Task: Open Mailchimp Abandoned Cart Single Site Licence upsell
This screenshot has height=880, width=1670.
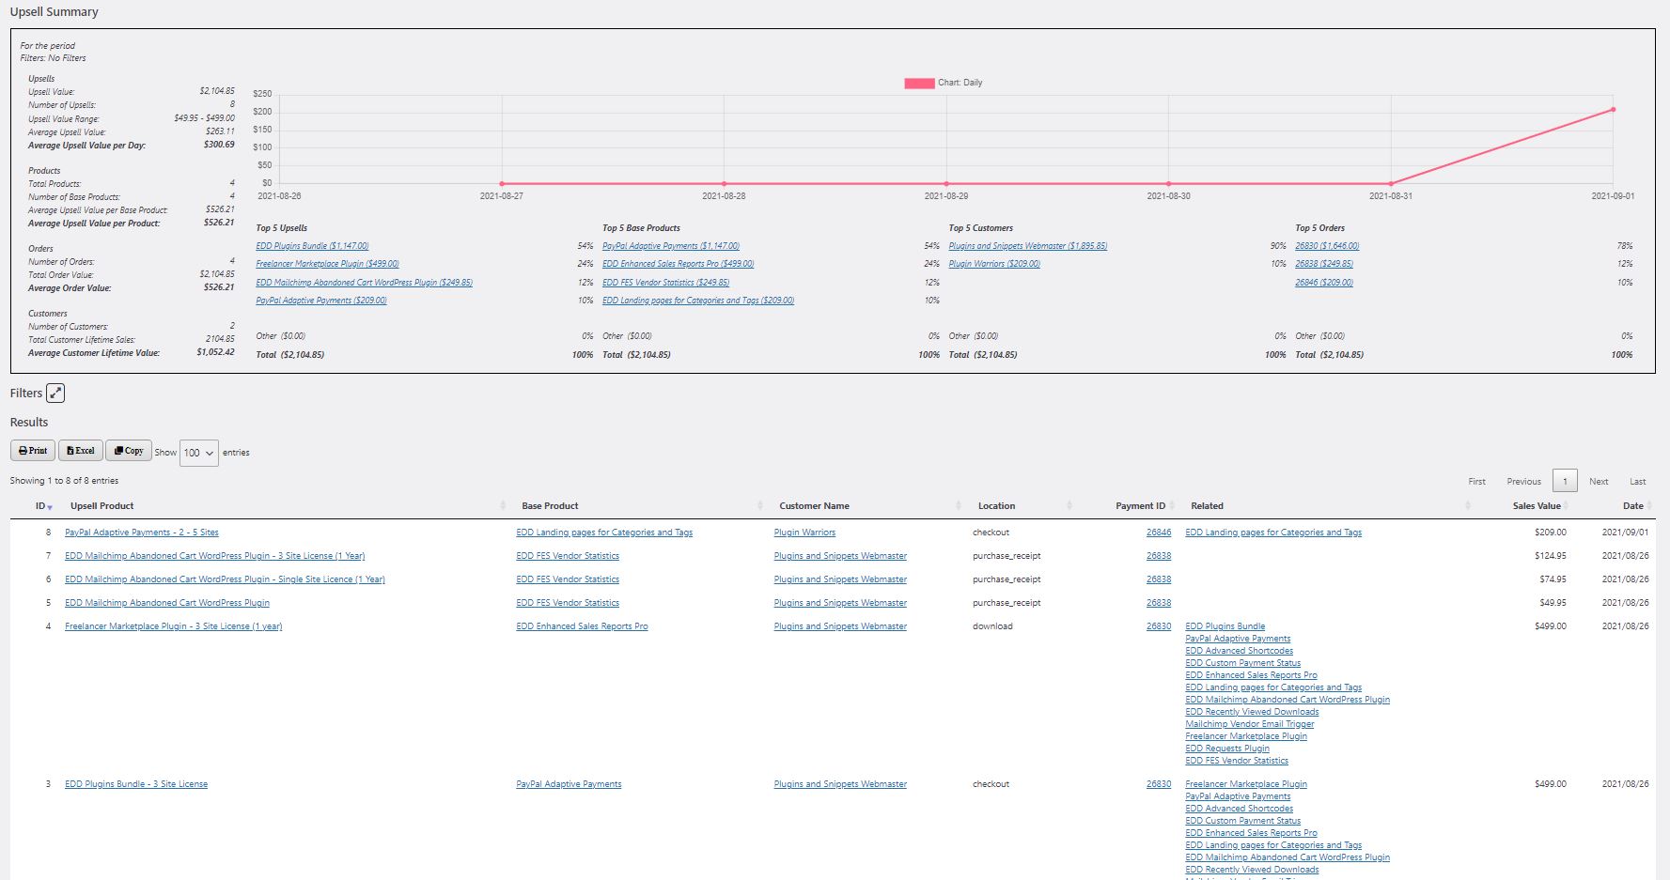Action: tap(225, 579)
